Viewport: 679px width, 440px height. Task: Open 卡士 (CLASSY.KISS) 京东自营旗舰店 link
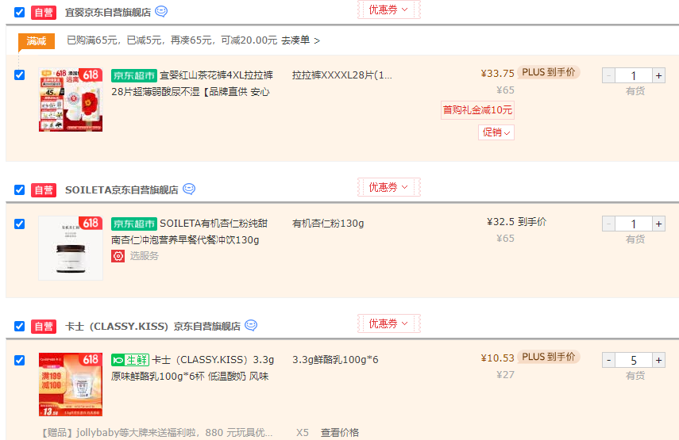pos(152,327)
